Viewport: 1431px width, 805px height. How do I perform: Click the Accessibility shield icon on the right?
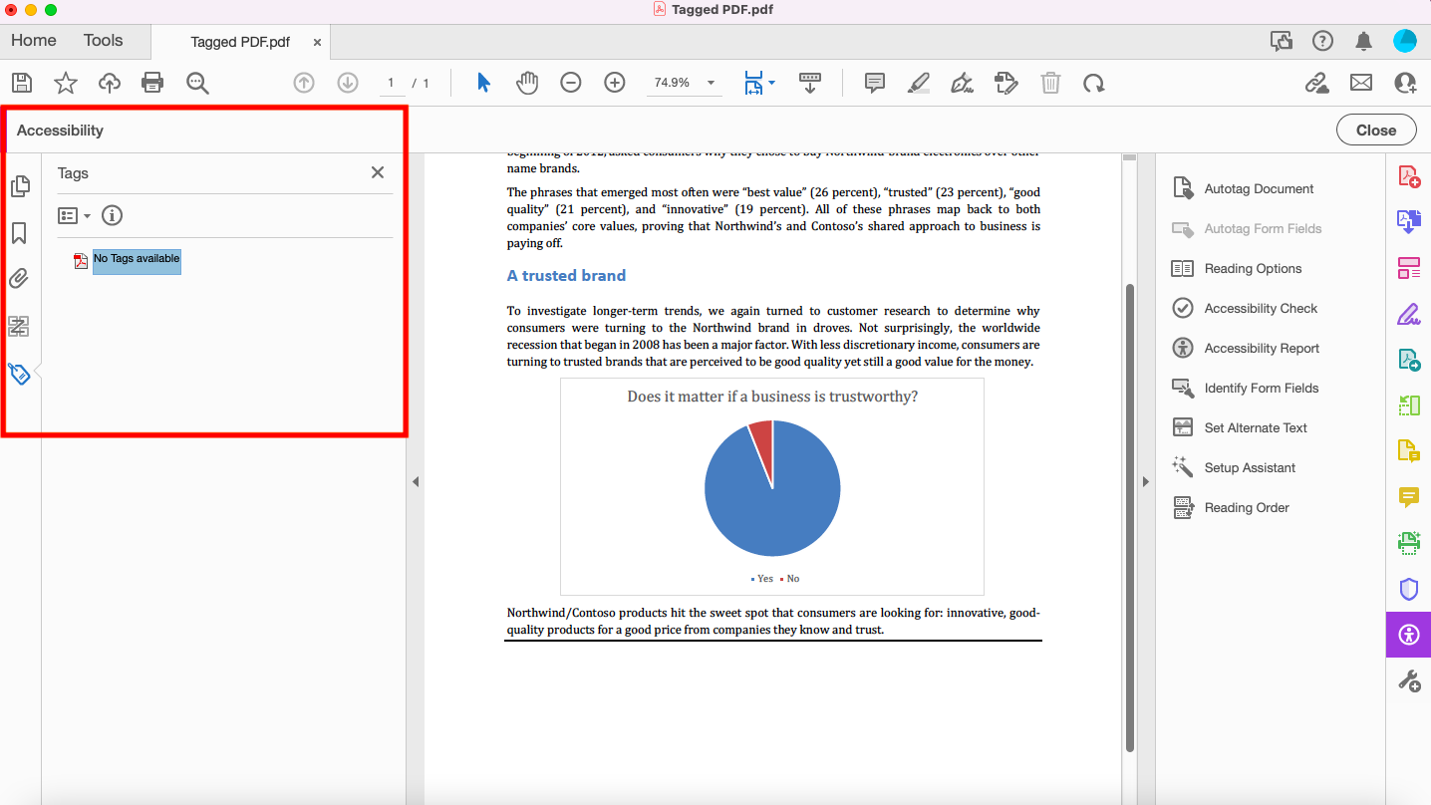pos(1408,588)
